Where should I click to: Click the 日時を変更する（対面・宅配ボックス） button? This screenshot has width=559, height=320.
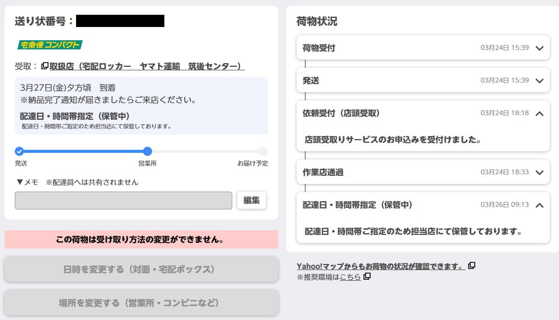141,270
